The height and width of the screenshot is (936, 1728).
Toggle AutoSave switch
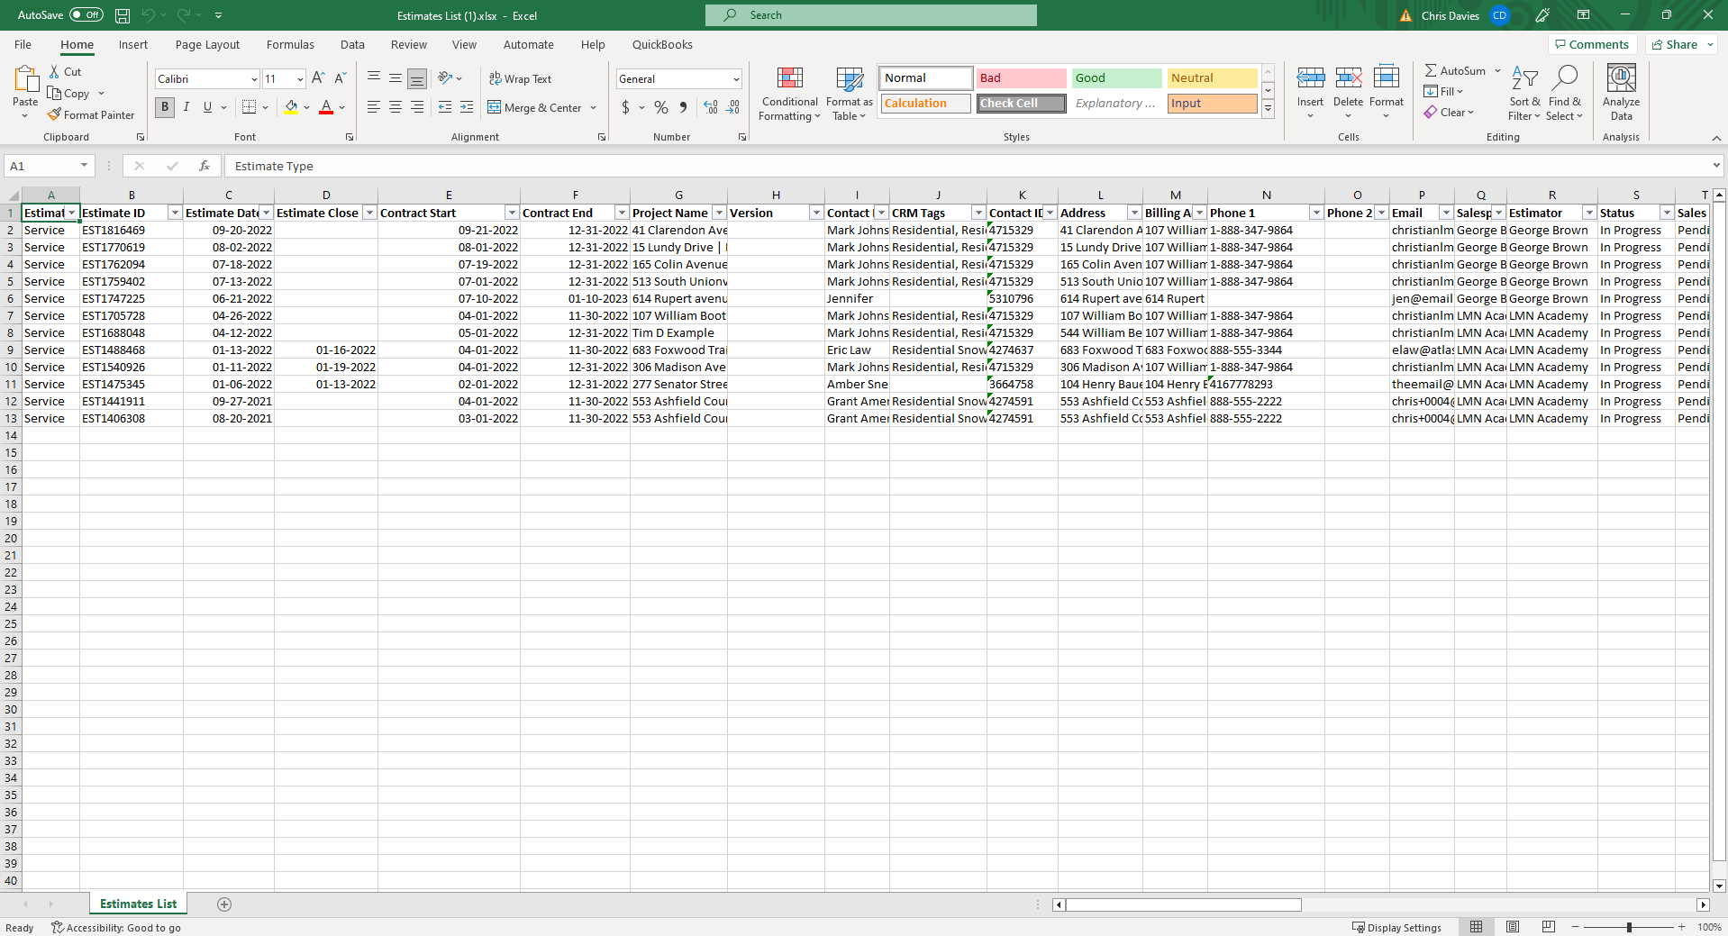[86, 15]
